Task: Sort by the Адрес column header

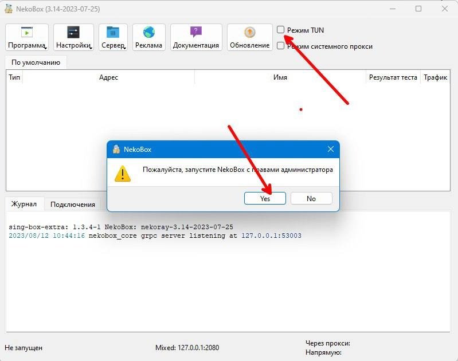Action: pyautogui.click(x=108, y=77)
